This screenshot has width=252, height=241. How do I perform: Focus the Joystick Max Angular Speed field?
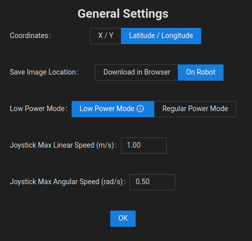pyautogui.click(x=152, y=182)
